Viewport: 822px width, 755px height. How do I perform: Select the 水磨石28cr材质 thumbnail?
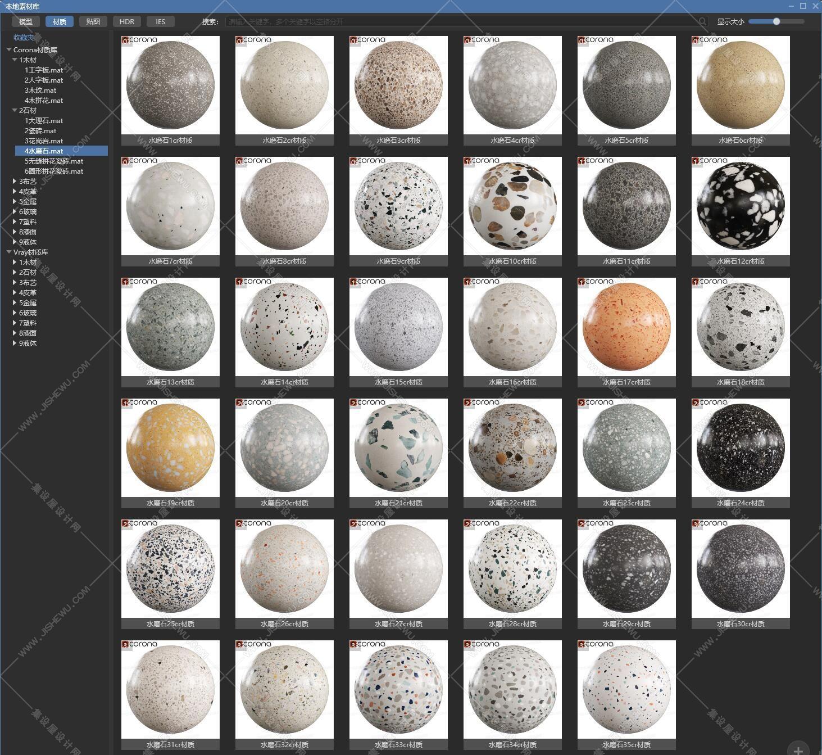point(512,569)
